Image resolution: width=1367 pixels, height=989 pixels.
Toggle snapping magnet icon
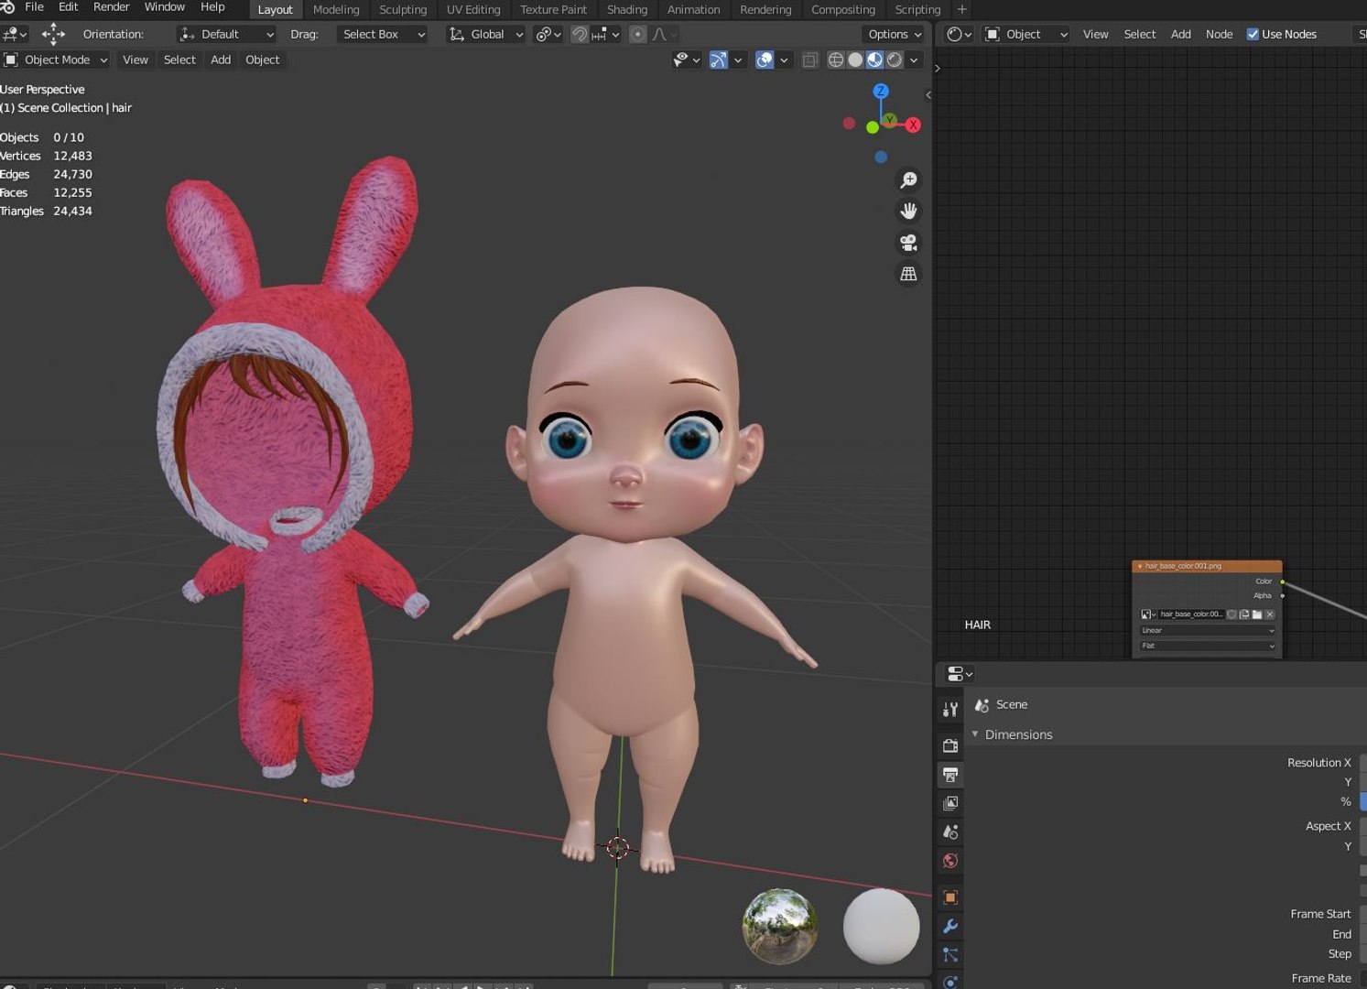pyautogui.click(x=580, y=34)
